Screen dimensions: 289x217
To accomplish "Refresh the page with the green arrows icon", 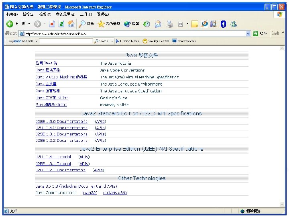I will click(x=61, y=24).
